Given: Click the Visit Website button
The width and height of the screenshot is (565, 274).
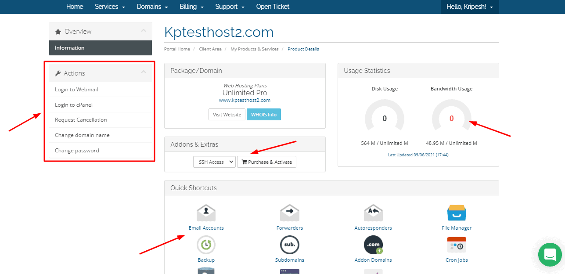Looking at the screenshot, I should click(x=227, y=115).
